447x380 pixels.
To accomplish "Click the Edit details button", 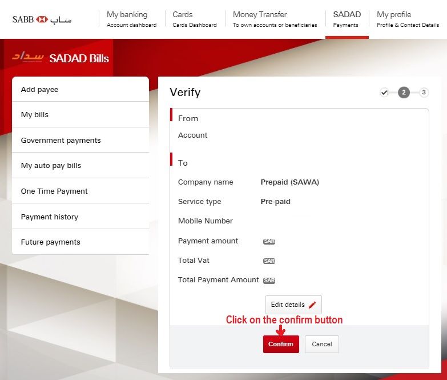I will point(293,305).
